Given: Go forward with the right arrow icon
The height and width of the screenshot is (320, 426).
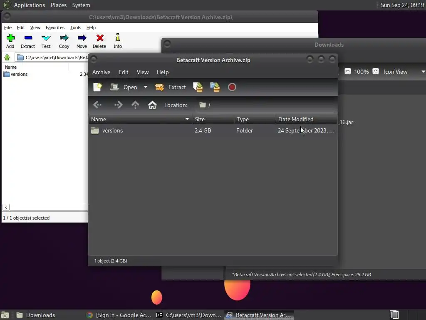Looking at the screenshot, I should coord(119,105).
